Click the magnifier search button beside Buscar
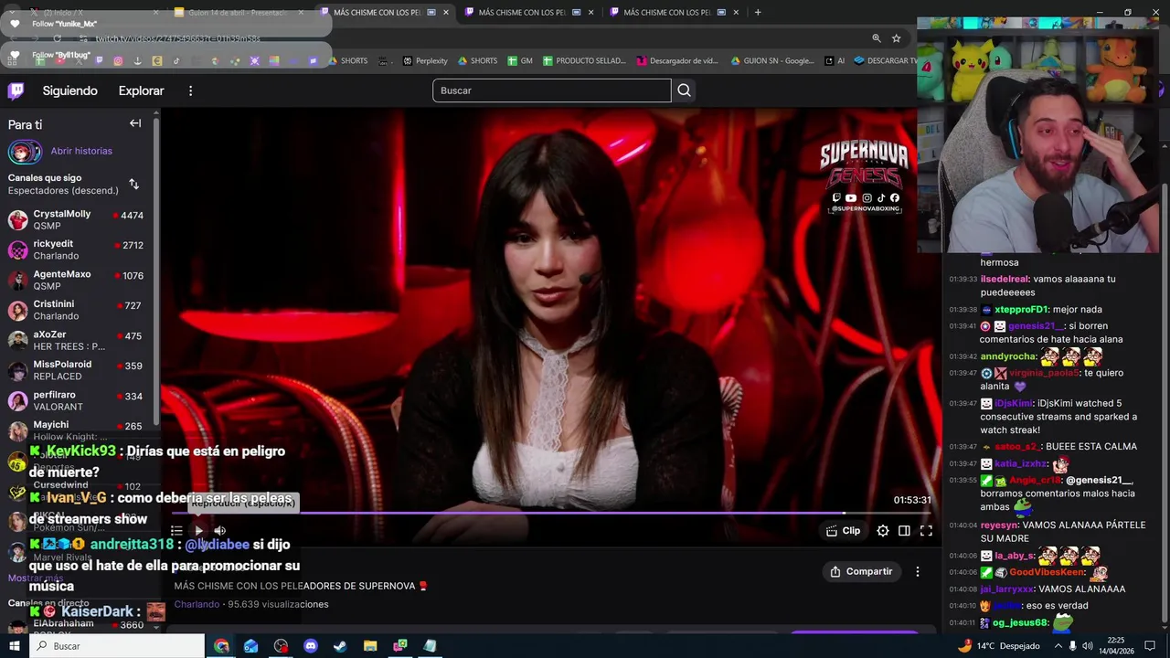This screenshot has width=1170, height=658. [684, 90]
